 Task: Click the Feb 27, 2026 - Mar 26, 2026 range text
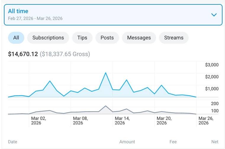click(35, 19)
